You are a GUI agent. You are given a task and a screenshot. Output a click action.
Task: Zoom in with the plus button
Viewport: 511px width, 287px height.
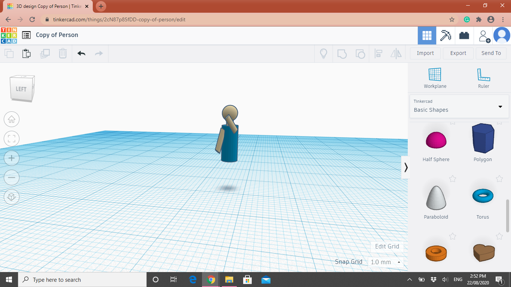(12, 158)
